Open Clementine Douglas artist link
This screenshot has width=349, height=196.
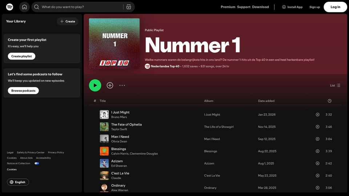click(x=144, y=154)
